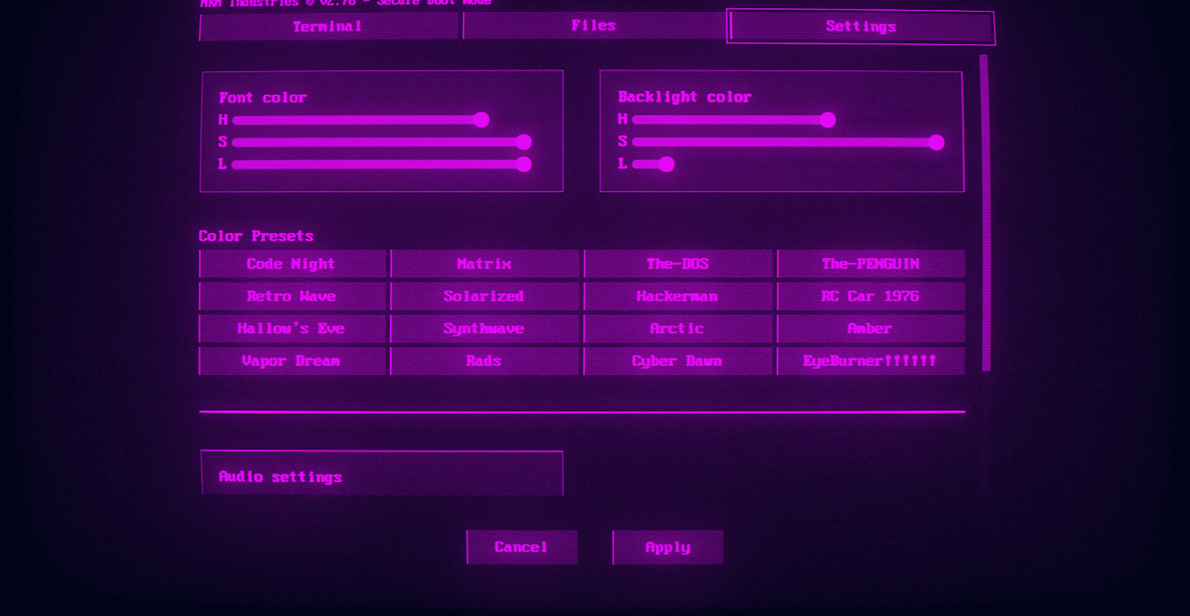Apply the Code Night color preset
The width and height of the screenshot is (1190, 616).
click(292, 264)
